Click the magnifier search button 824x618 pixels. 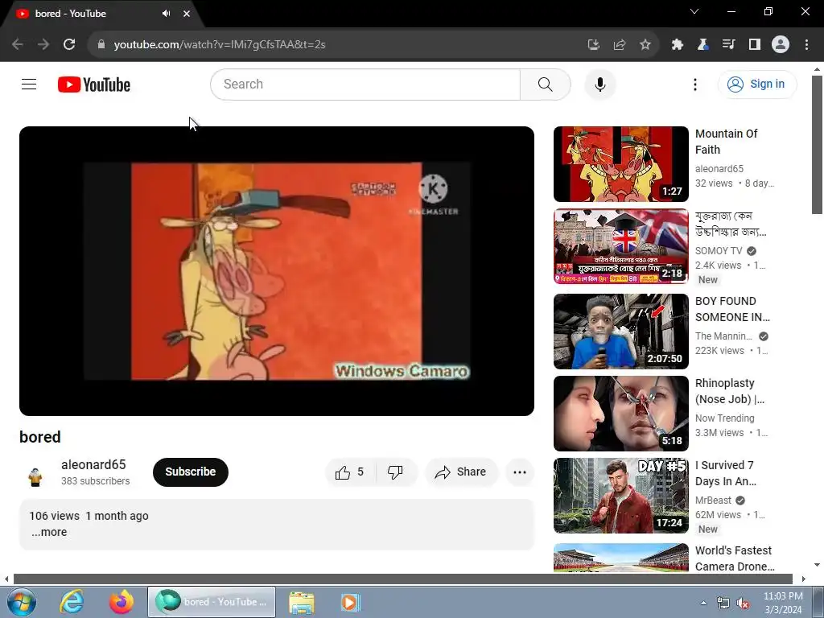(546, 84)
